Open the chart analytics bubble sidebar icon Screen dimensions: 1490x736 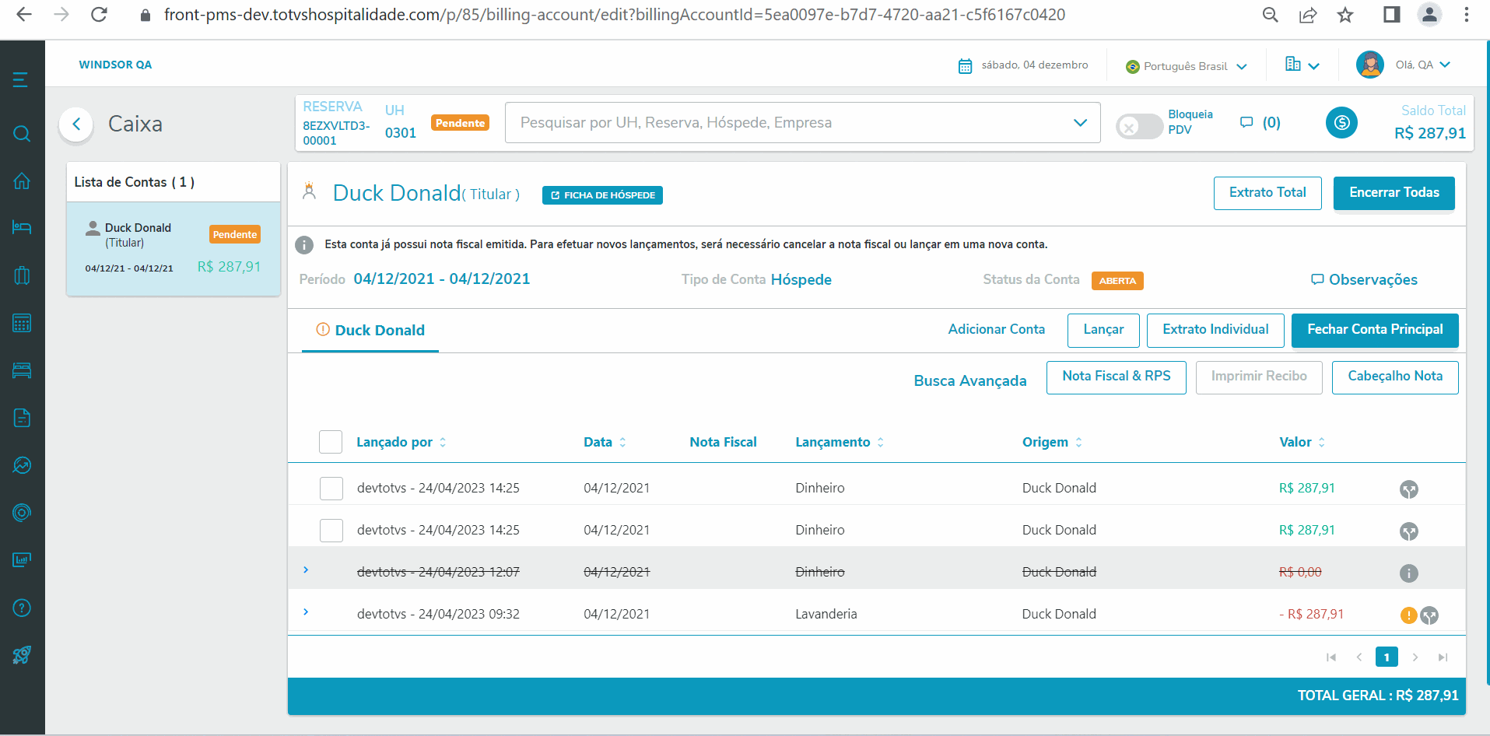22,465
